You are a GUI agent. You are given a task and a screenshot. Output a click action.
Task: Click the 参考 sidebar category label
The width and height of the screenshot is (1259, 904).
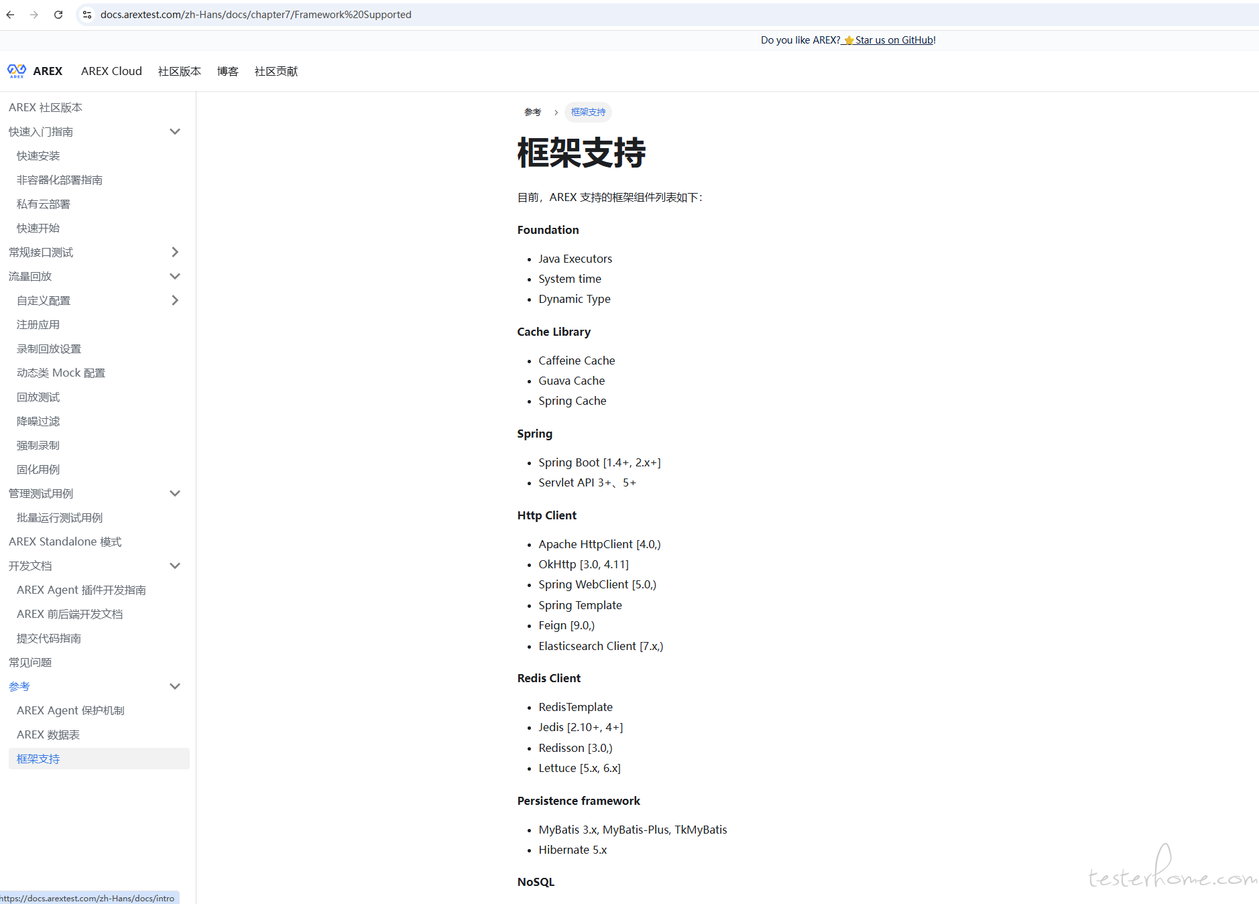tap(19, 686)
